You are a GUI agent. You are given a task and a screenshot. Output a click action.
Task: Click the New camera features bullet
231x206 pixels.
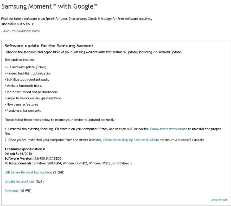(21, 104)
